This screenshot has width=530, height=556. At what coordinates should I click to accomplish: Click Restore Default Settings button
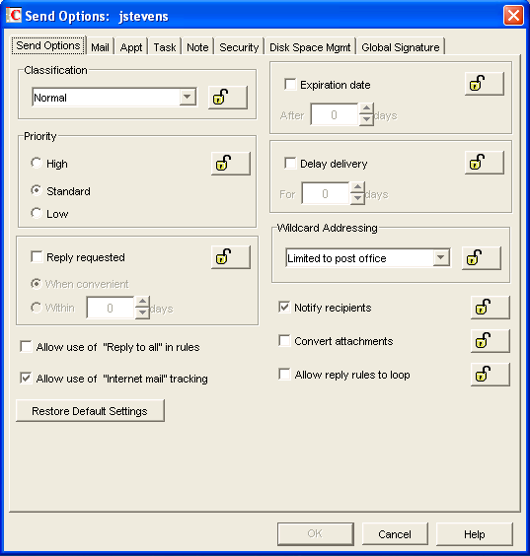[x=90, y=411]
